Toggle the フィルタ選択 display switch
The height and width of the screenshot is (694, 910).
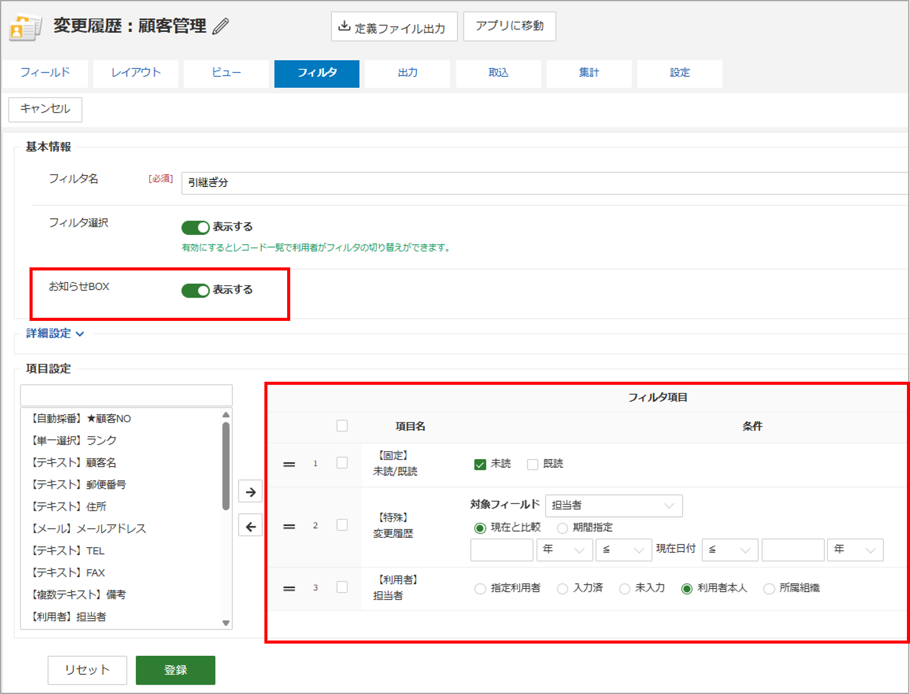196,227
